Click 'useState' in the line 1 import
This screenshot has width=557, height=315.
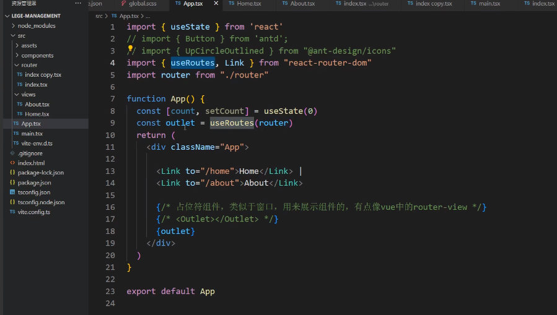point(190,27)
